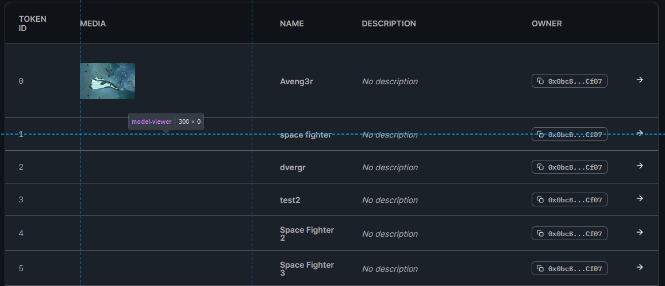Open details arrow for space fighter row
The width and height of the screenshot is (665, 286).
640,133
